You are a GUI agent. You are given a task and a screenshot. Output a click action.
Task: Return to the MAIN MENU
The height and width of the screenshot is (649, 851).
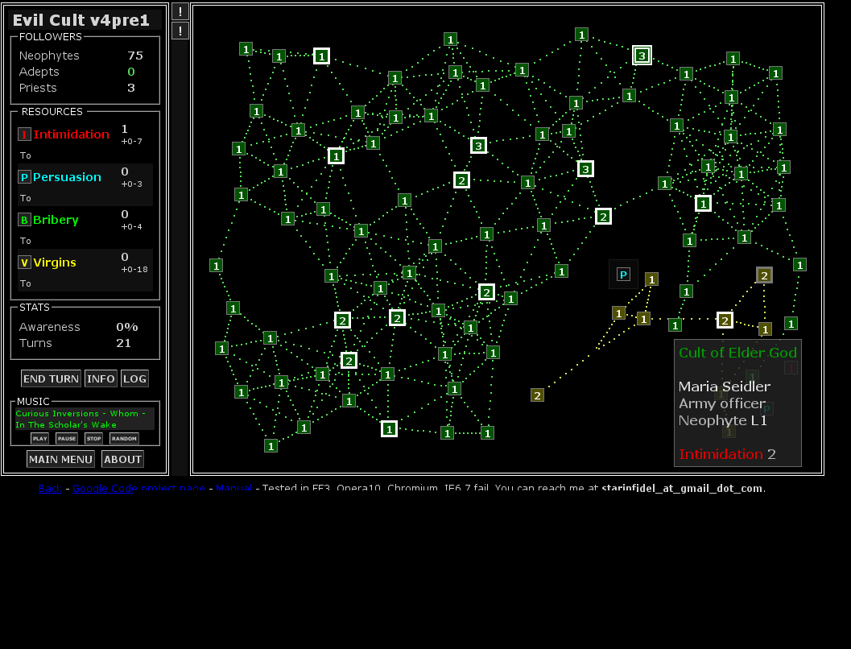60,459
